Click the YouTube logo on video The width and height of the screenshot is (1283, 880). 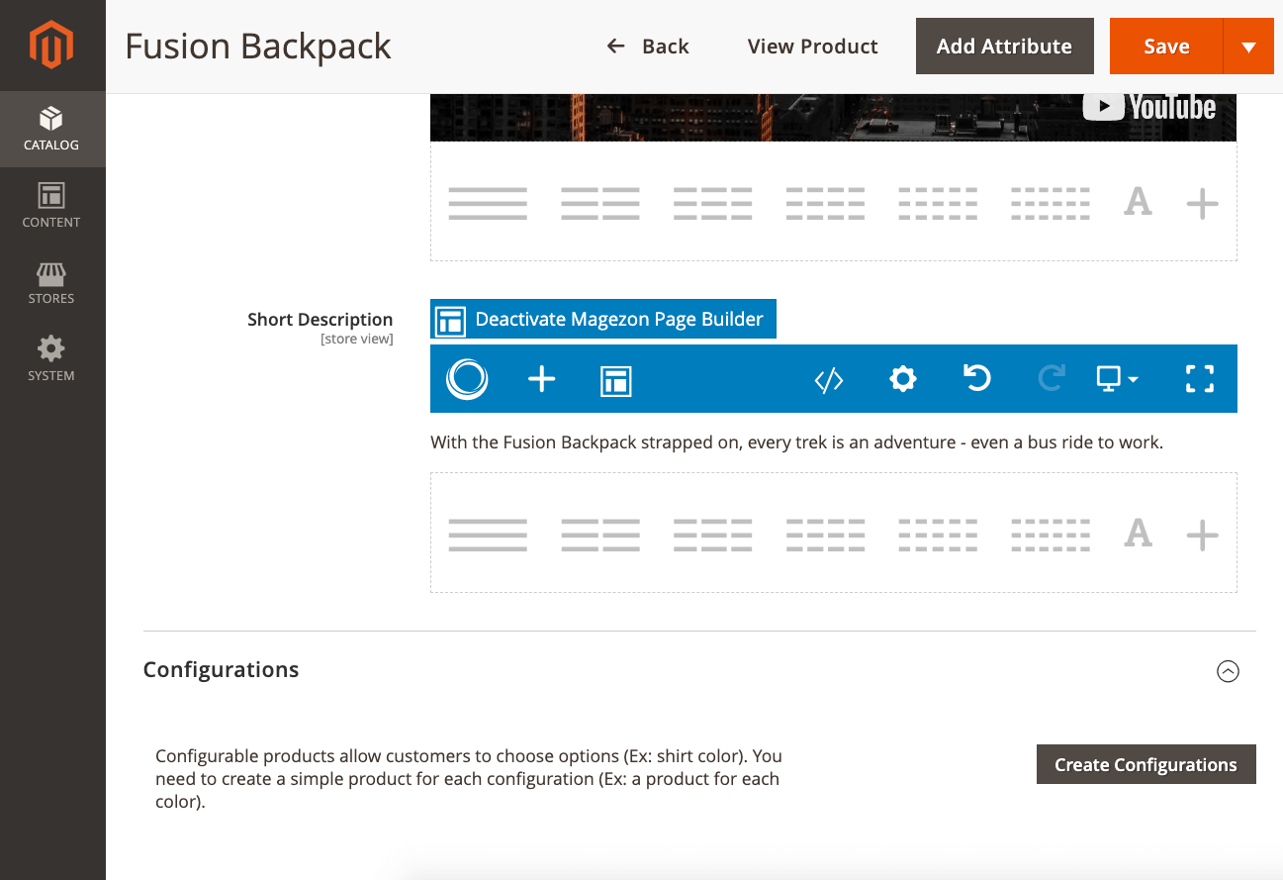(x=1149, y=107)
